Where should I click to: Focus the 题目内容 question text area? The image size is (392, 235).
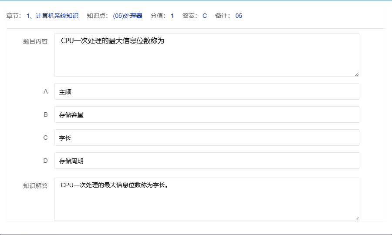pos(206,55)
